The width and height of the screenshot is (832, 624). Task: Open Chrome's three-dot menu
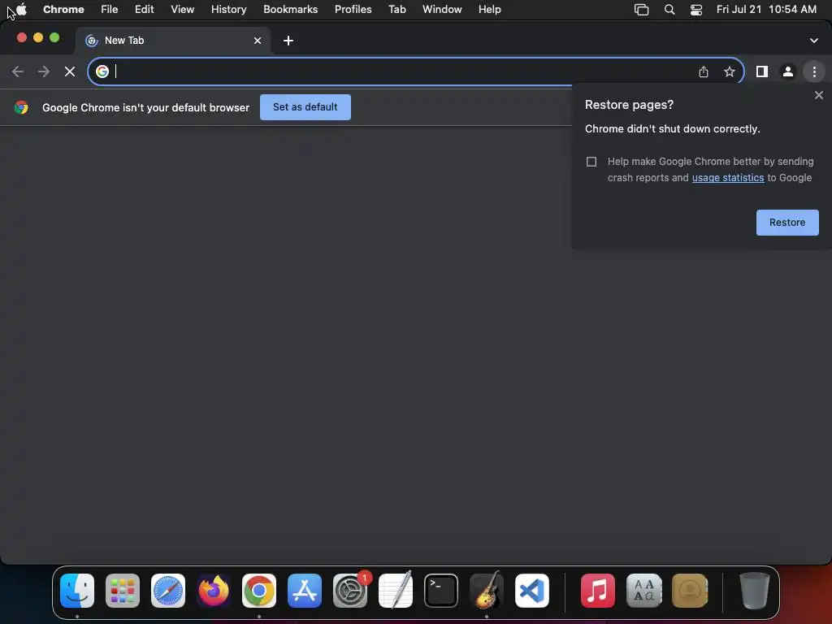(x=814, y=71)
